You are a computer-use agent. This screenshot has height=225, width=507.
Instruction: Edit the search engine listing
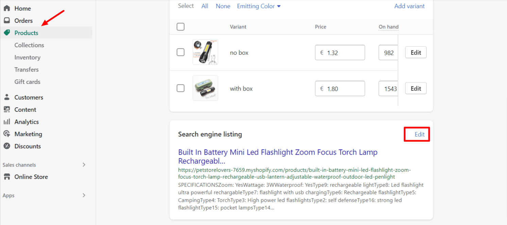420,134
